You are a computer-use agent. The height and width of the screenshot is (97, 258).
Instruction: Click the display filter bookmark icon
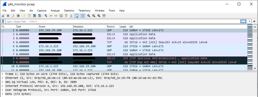[3, 21]
